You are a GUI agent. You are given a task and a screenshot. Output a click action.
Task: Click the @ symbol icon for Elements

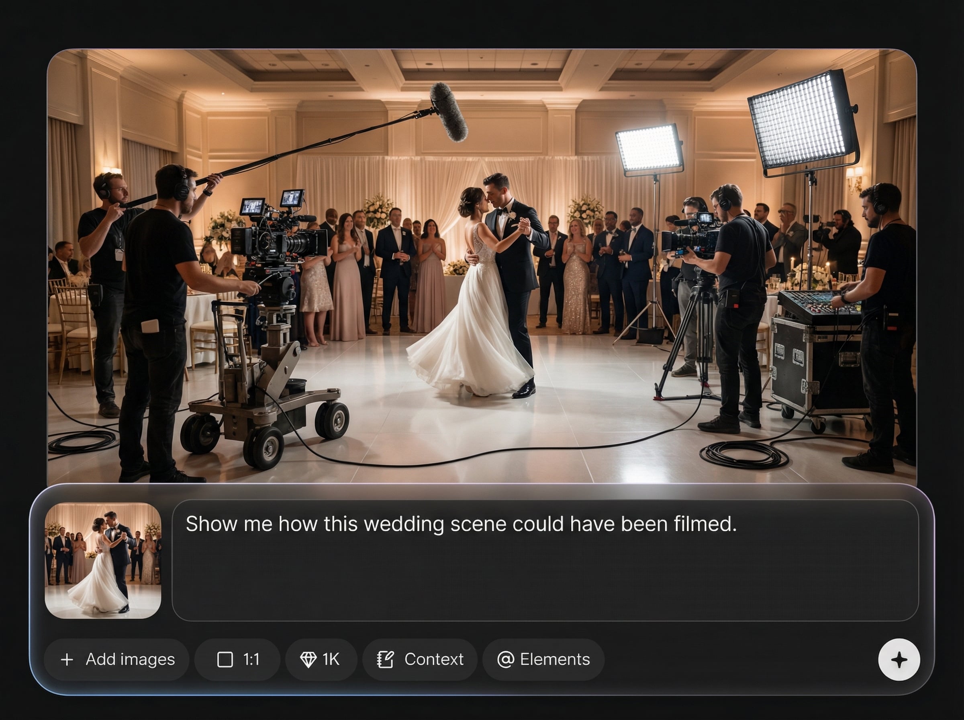click(x=505, y=659)
